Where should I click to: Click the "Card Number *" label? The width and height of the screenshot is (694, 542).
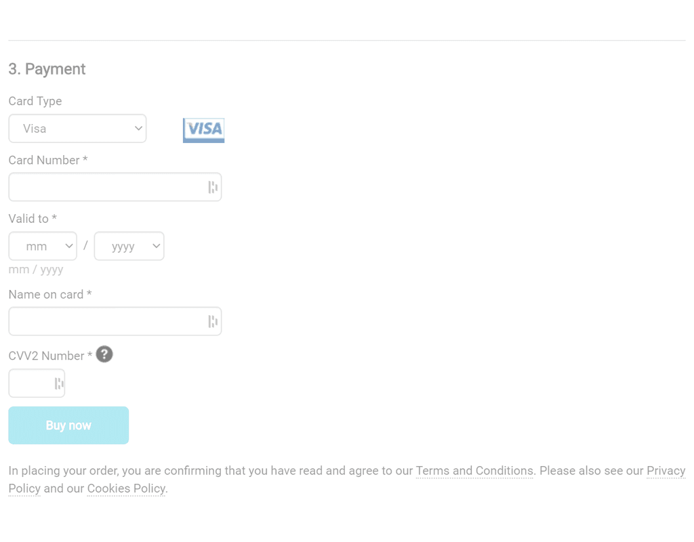[47, 161]
